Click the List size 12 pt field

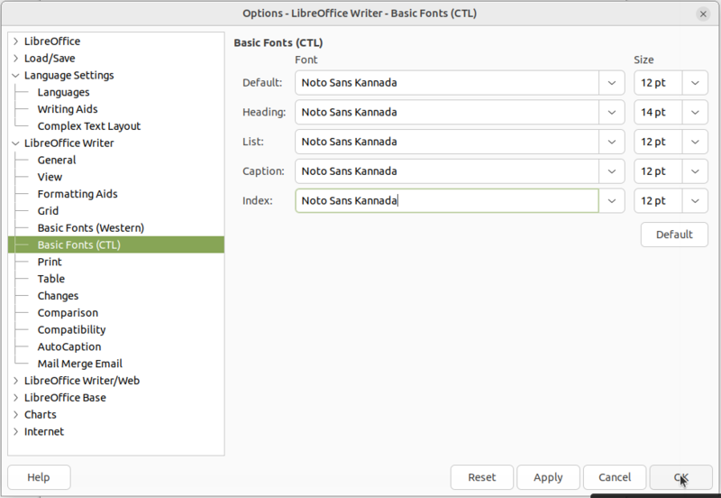pos(658,142)
